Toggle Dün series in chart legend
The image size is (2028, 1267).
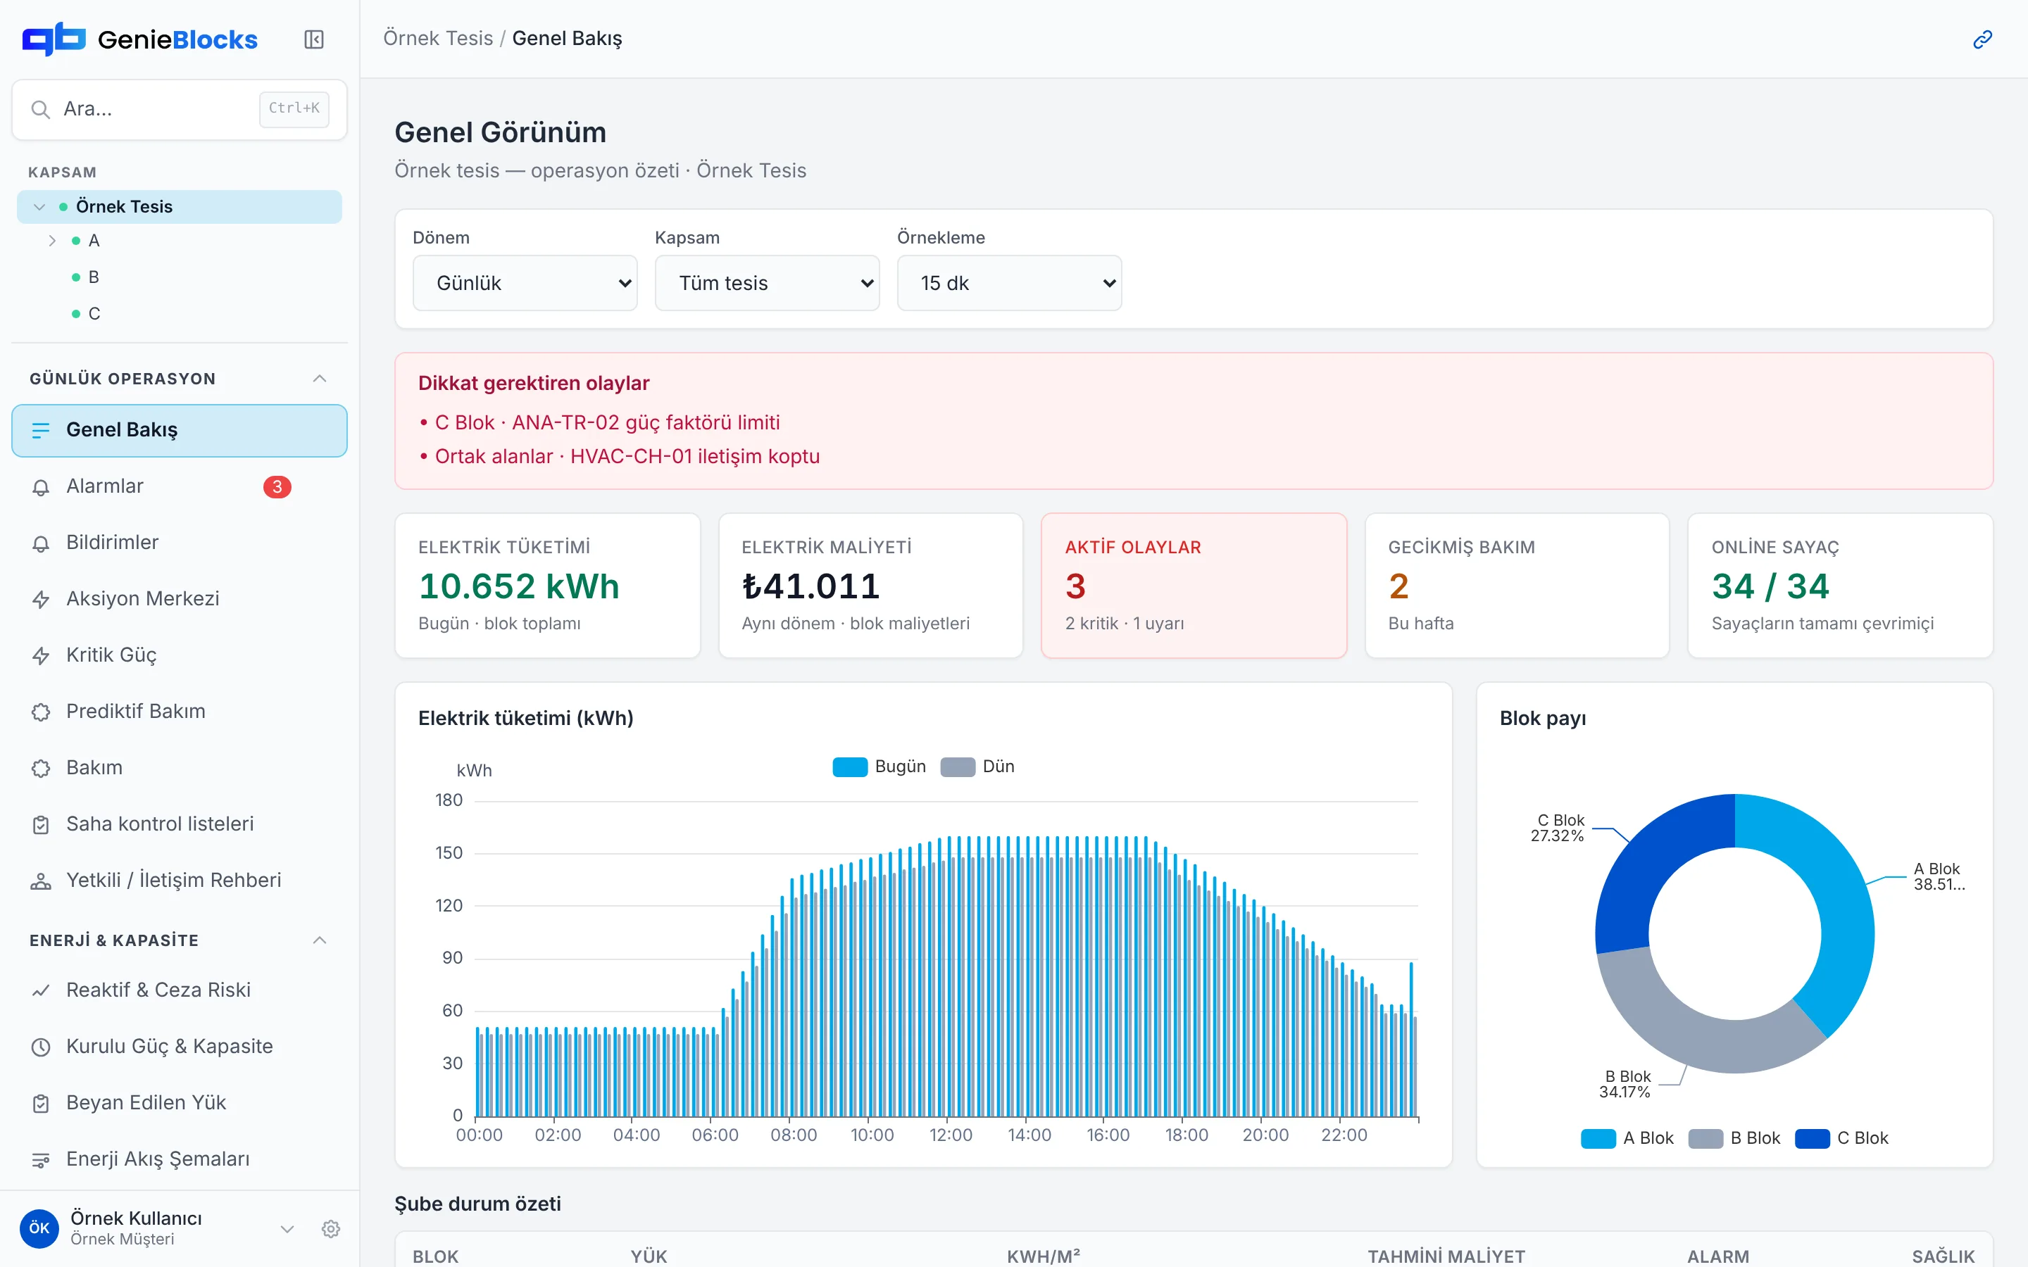tap(977, 767)
